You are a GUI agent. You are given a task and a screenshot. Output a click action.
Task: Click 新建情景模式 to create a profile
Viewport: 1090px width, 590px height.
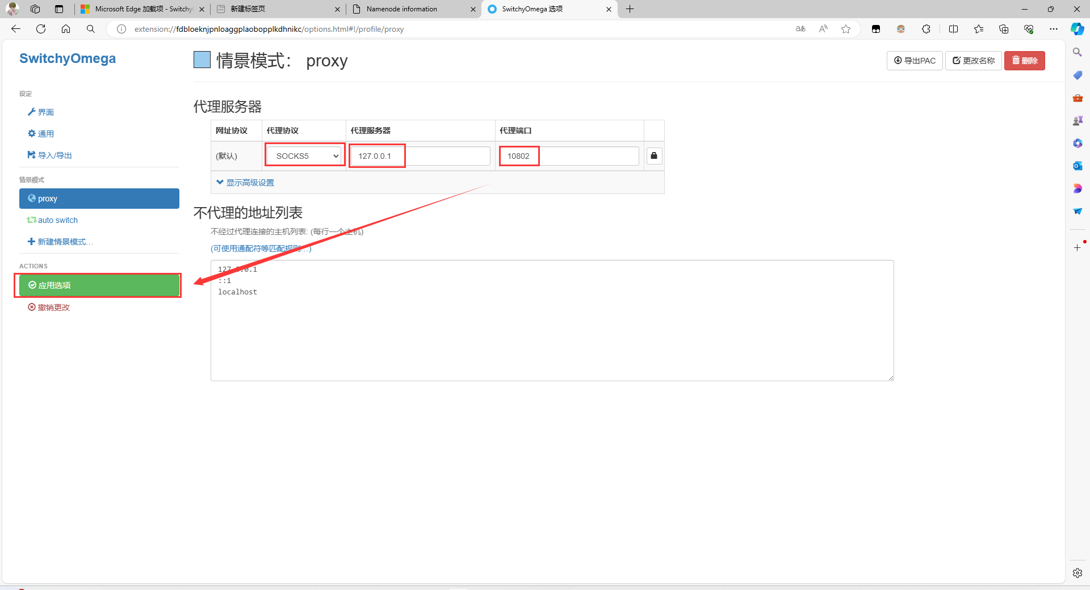point(60,242)
